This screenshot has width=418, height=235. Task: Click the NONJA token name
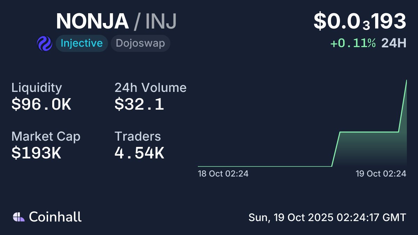coord(92,22)
